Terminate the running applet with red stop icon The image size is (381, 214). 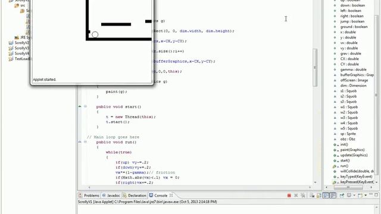click(x=289, y=196)
